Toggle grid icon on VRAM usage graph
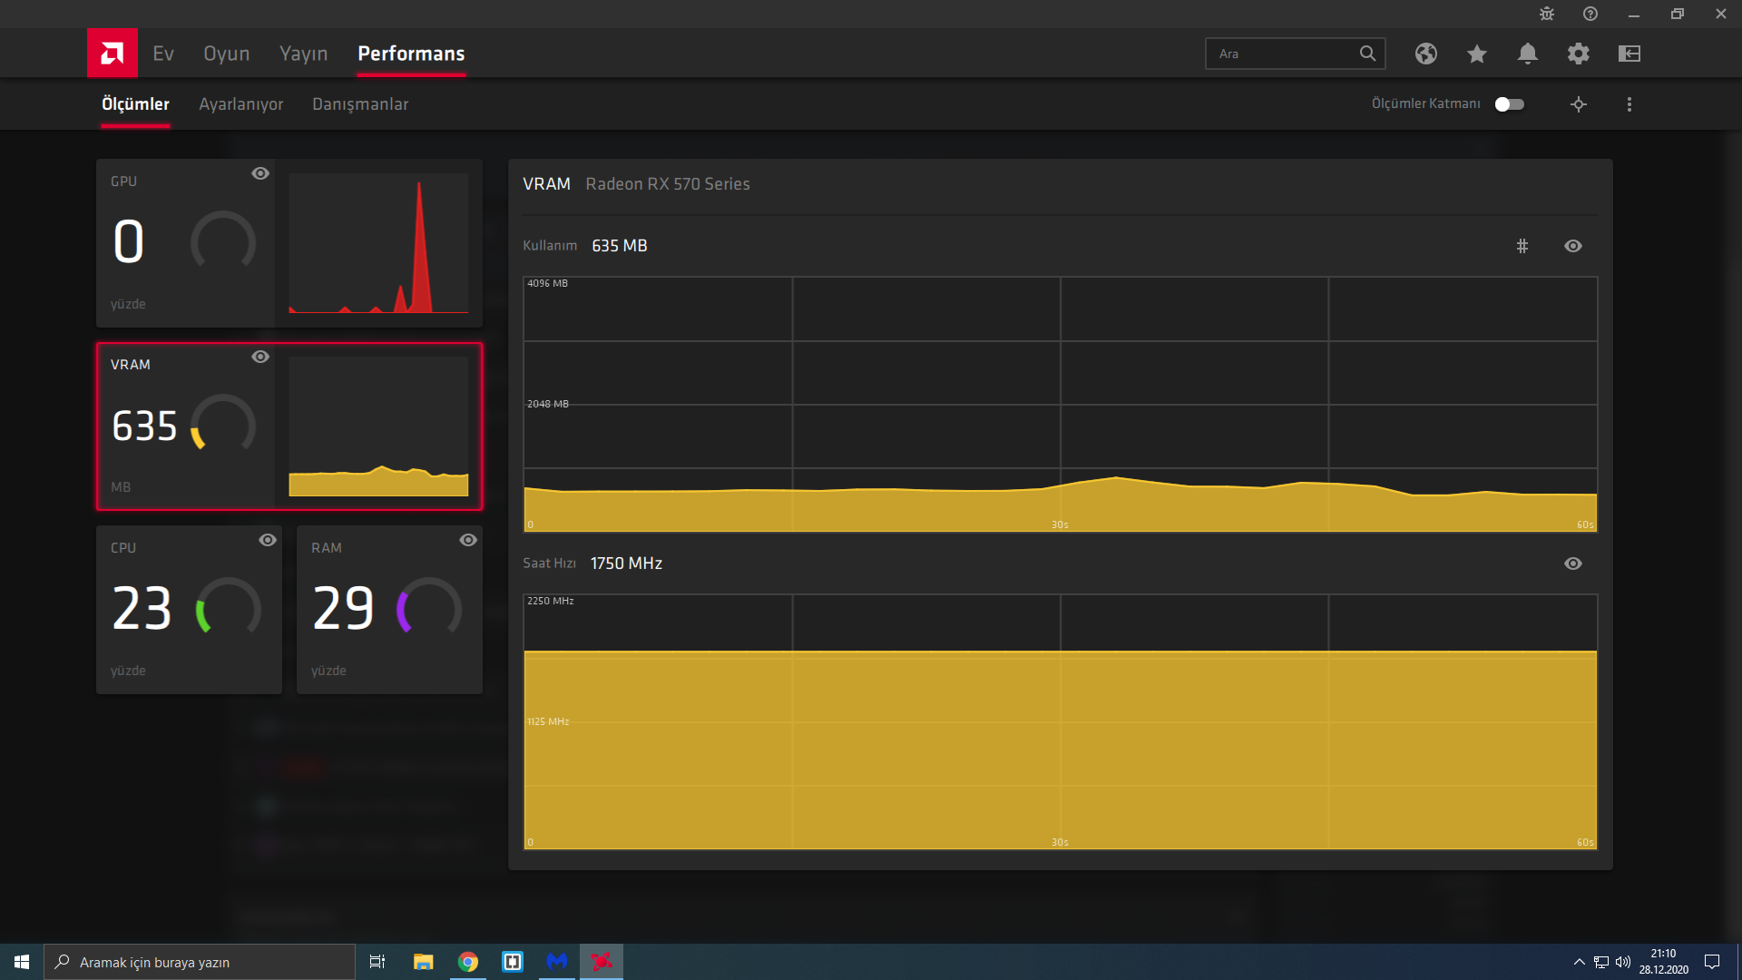1742x980 pixels. (x=1522, y=246)
